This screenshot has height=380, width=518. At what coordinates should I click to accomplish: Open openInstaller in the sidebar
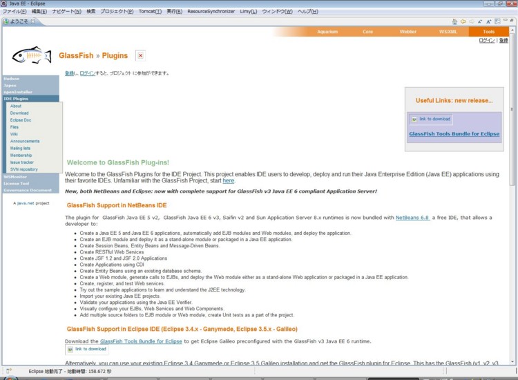click(x=18, y=92)
